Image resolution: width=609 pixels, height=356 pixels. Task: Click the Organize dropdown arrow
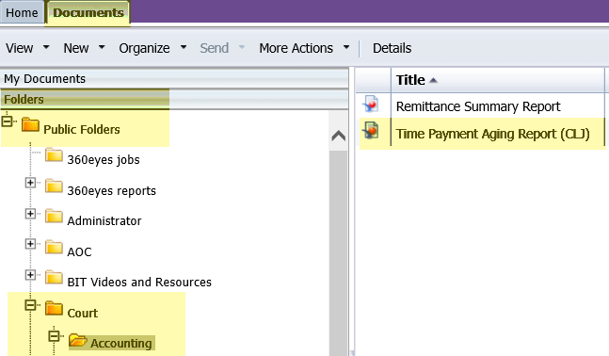(x=184, y=47)
